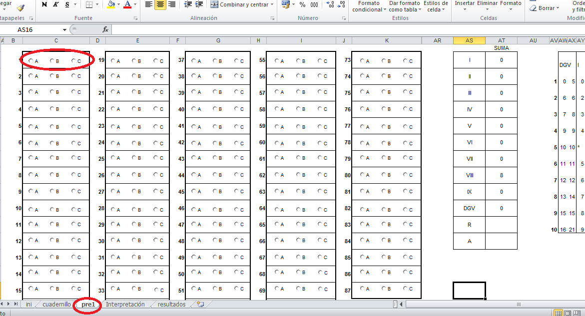Increase indent in the alignment group

pyautogui.click(x=199, y=4)
